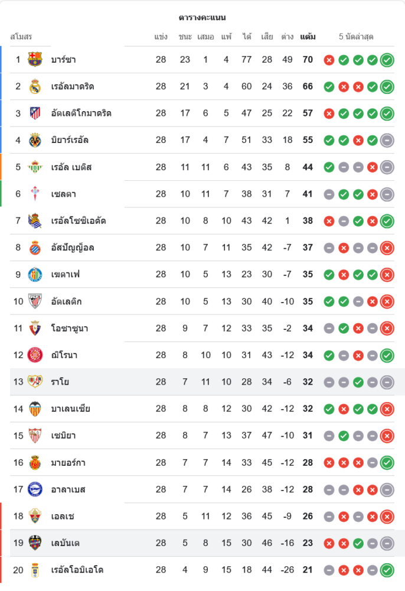Click Real Oviedo's latest green win icon

[387, 570]
